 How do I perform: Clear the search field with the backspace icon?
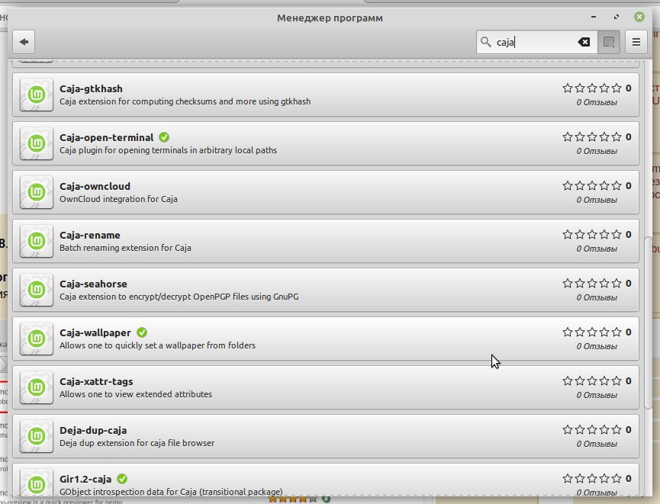[584, 42]
